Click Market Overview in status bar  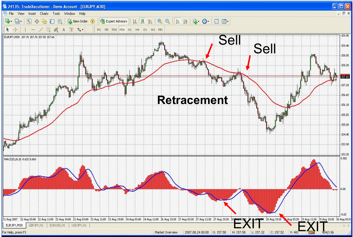[x=166, y=232]
